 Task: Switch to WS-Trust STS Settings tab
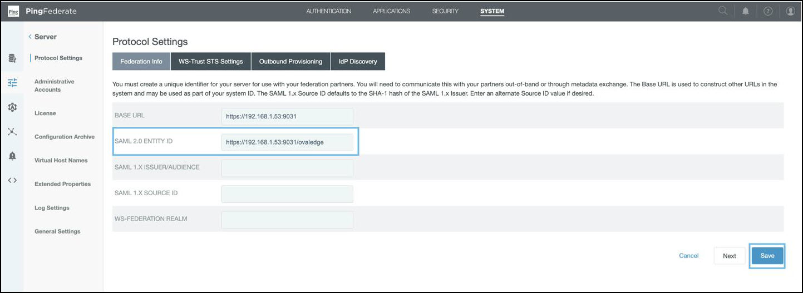coord(210,61)
